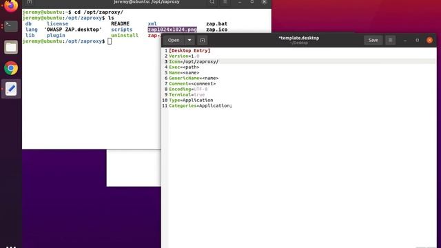This screenshot has height=248, width=441.
Task: Click the terminal prompt cursor
Action: pos(110,41)
